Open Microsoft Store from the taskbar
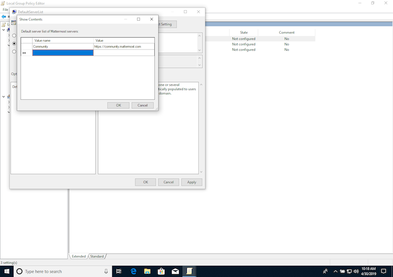Image resolution: width=393 pixels, height=277 pixels. (x=161, y=271)
